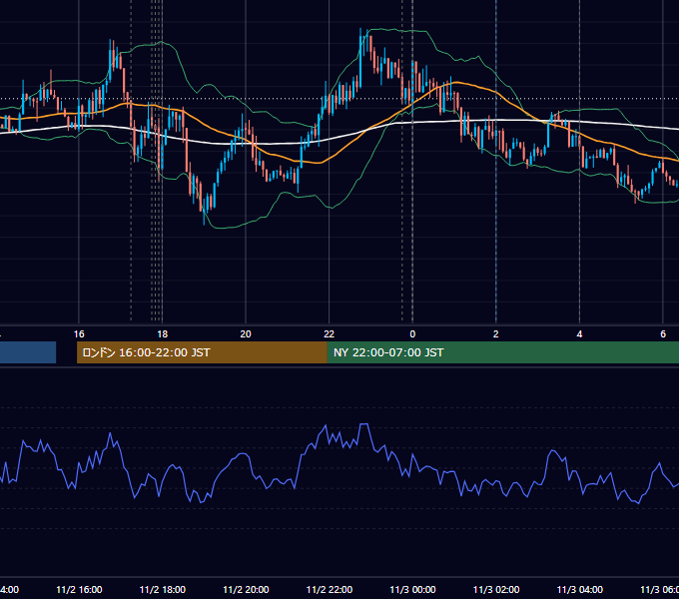
Task: Click hour label 6 on upper axis
Action: tap(663, 334)
